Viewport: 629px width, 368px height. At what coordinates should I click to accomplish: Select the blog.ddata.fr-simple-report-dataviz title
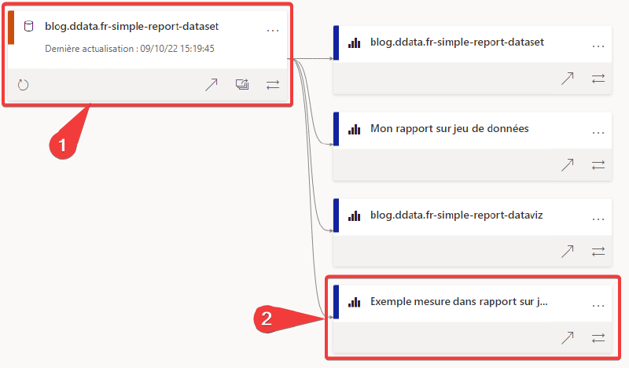[457, 215]
